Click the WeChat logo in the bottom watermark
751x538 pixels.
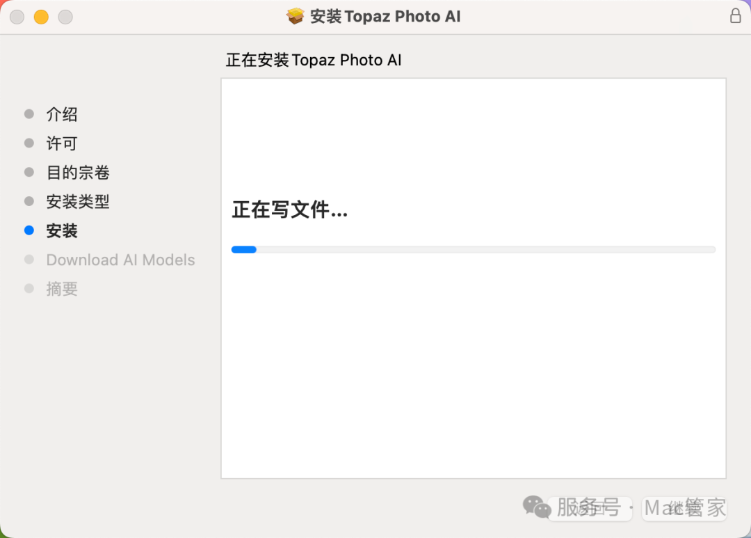[x=536, y=507]
